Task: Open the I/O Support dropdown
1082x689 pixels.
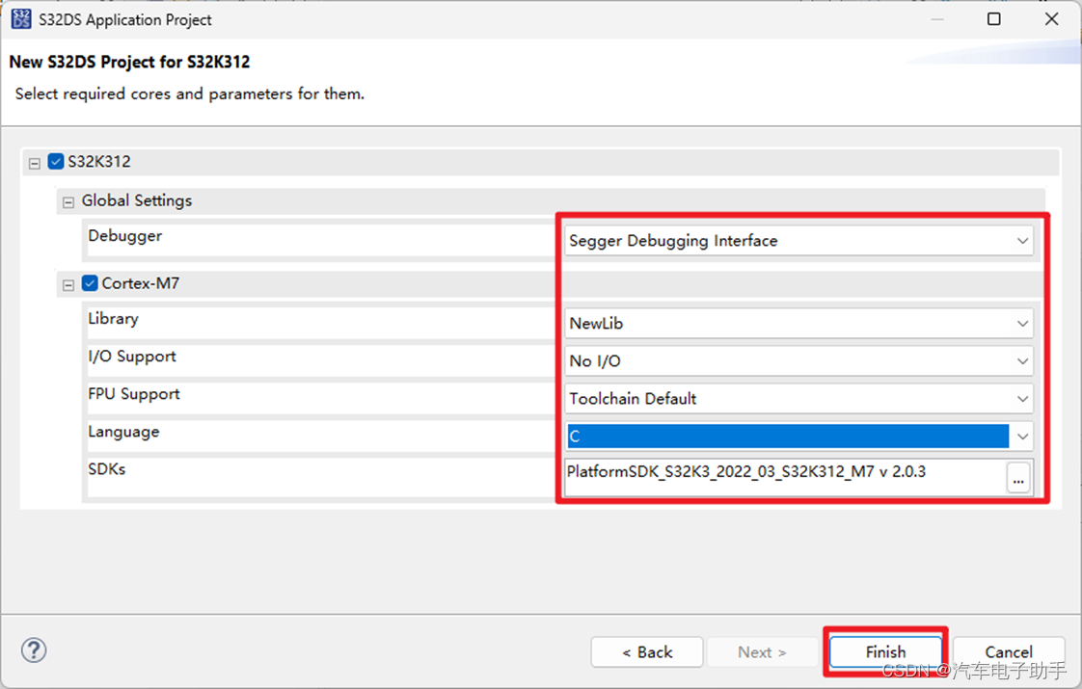Action: click(799, 360)
